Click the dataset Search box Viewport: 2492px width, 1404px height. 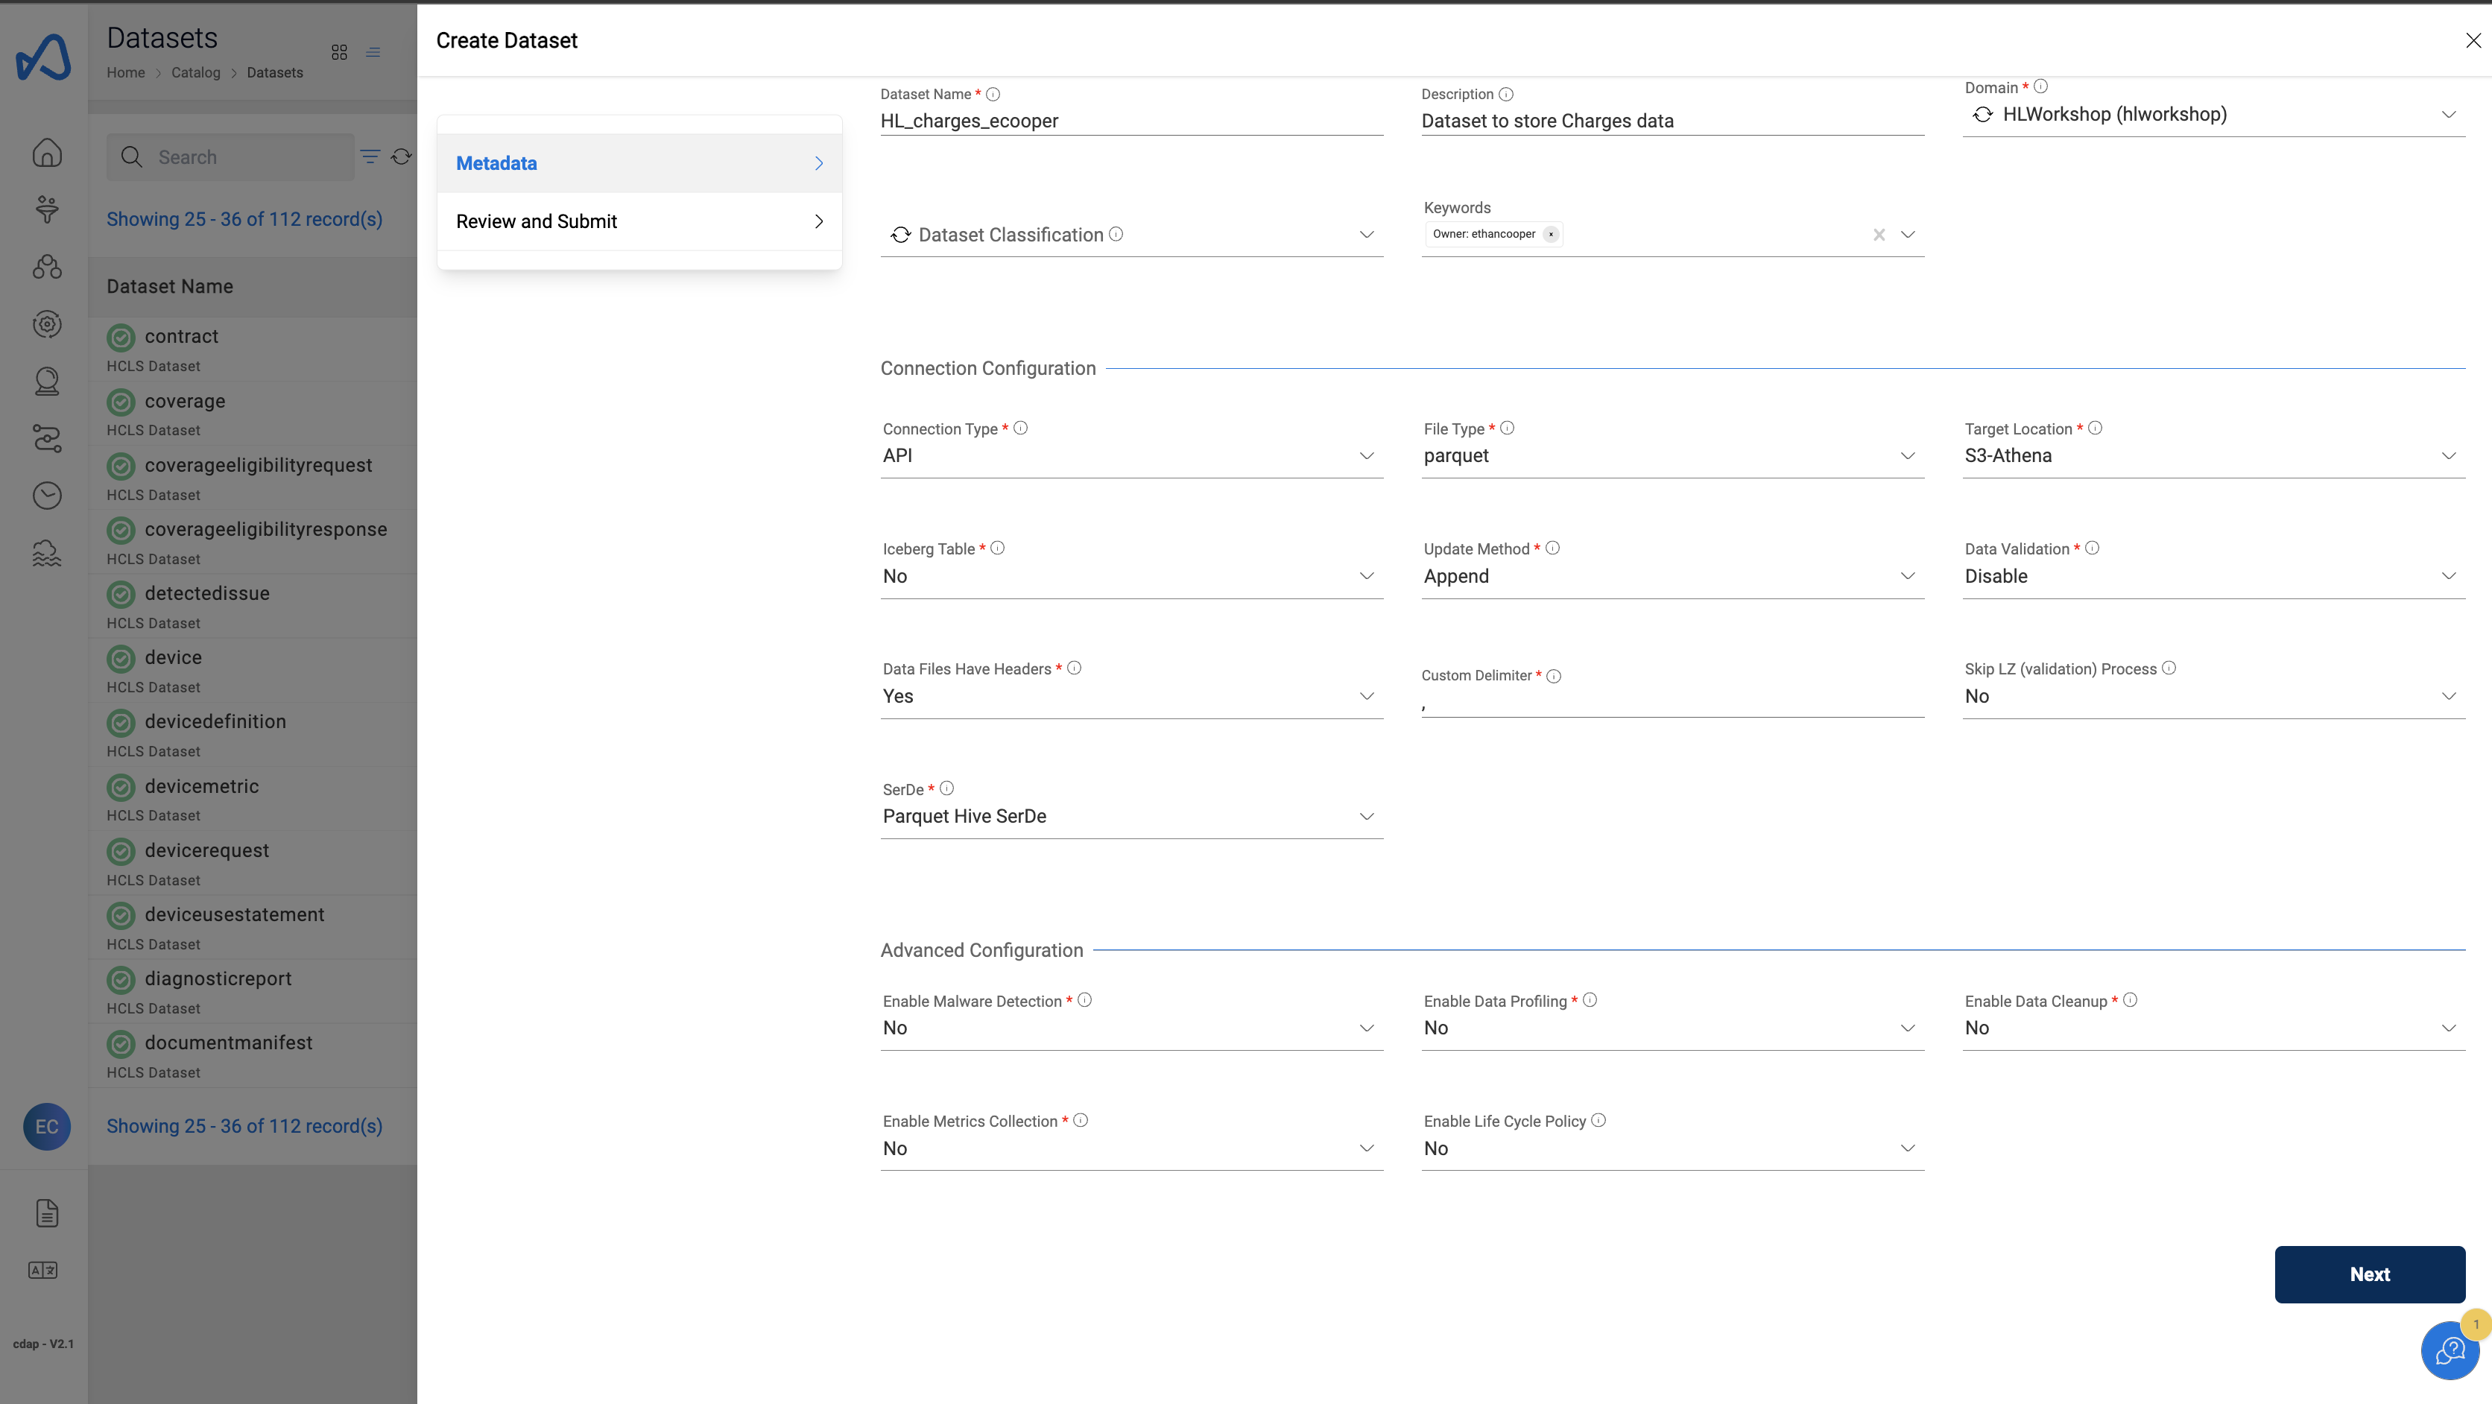[230, 156]
